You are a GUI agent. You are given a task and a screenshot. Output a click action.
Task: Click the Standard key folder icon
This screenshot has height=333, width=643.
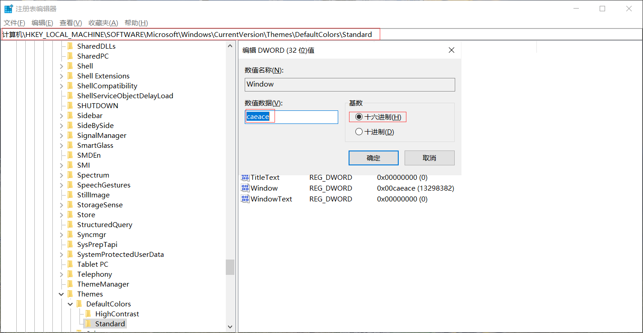pos(88,324)
